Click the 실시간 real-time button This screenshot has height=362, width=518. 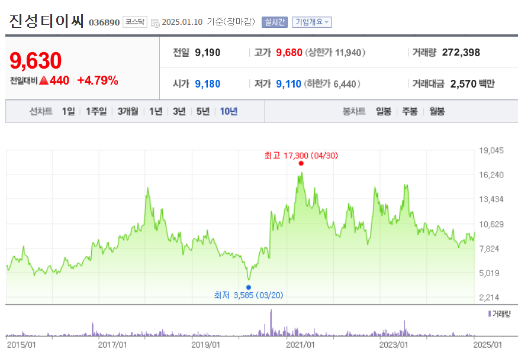tap(275, 22)
